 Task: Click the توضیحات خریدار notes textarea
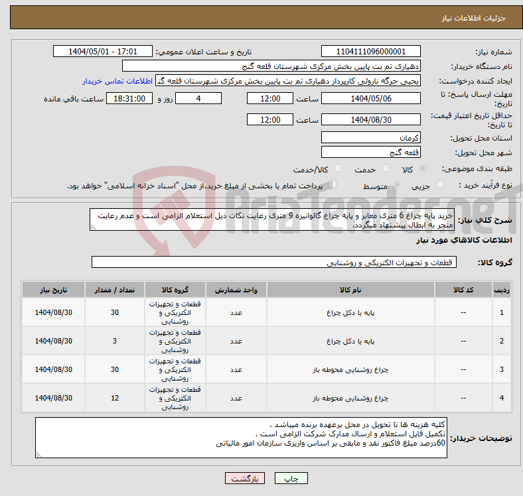(241, 438)
